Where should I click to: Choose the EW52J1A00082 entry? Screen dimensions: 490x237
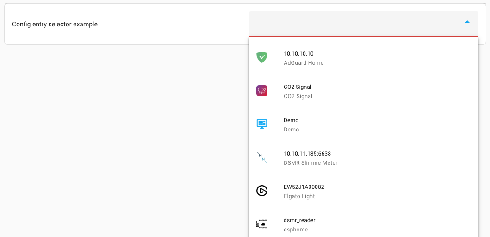click(304, 187)
